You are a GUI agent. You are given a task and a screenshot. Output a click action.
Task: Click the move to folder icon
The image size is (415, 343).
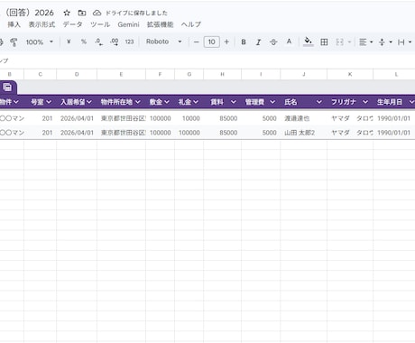pos(82,13)
